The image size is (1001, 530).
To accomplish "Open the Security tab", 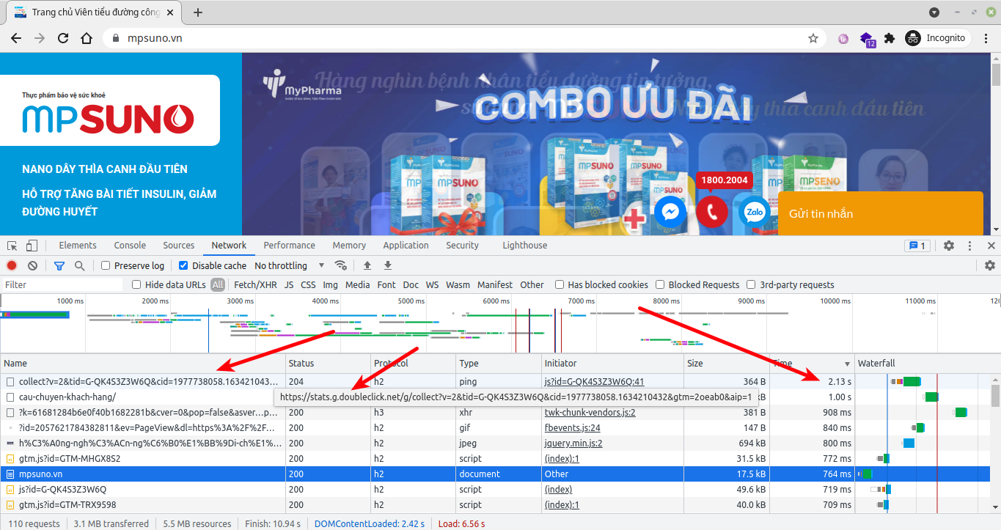I will tap(462, 246).
